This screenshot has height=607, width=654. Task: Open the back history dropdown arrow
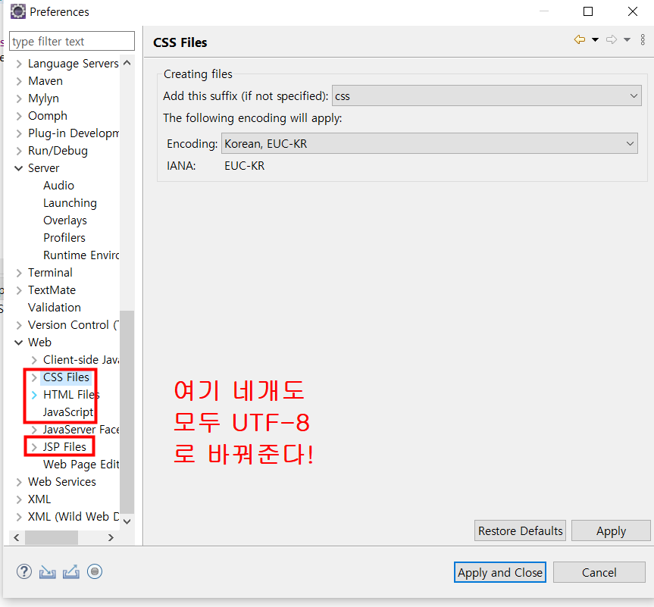click(595, 39)
